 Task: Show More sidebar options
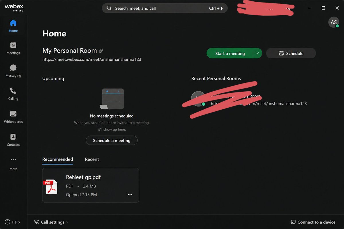[13, 164]
